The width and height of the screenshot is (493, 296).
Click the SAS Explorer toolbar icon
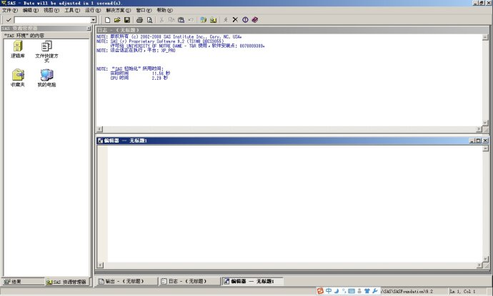(x=214, y=20)
